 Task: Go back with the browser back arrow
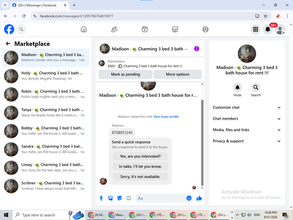pyautogui.click(x=6, y=16)
